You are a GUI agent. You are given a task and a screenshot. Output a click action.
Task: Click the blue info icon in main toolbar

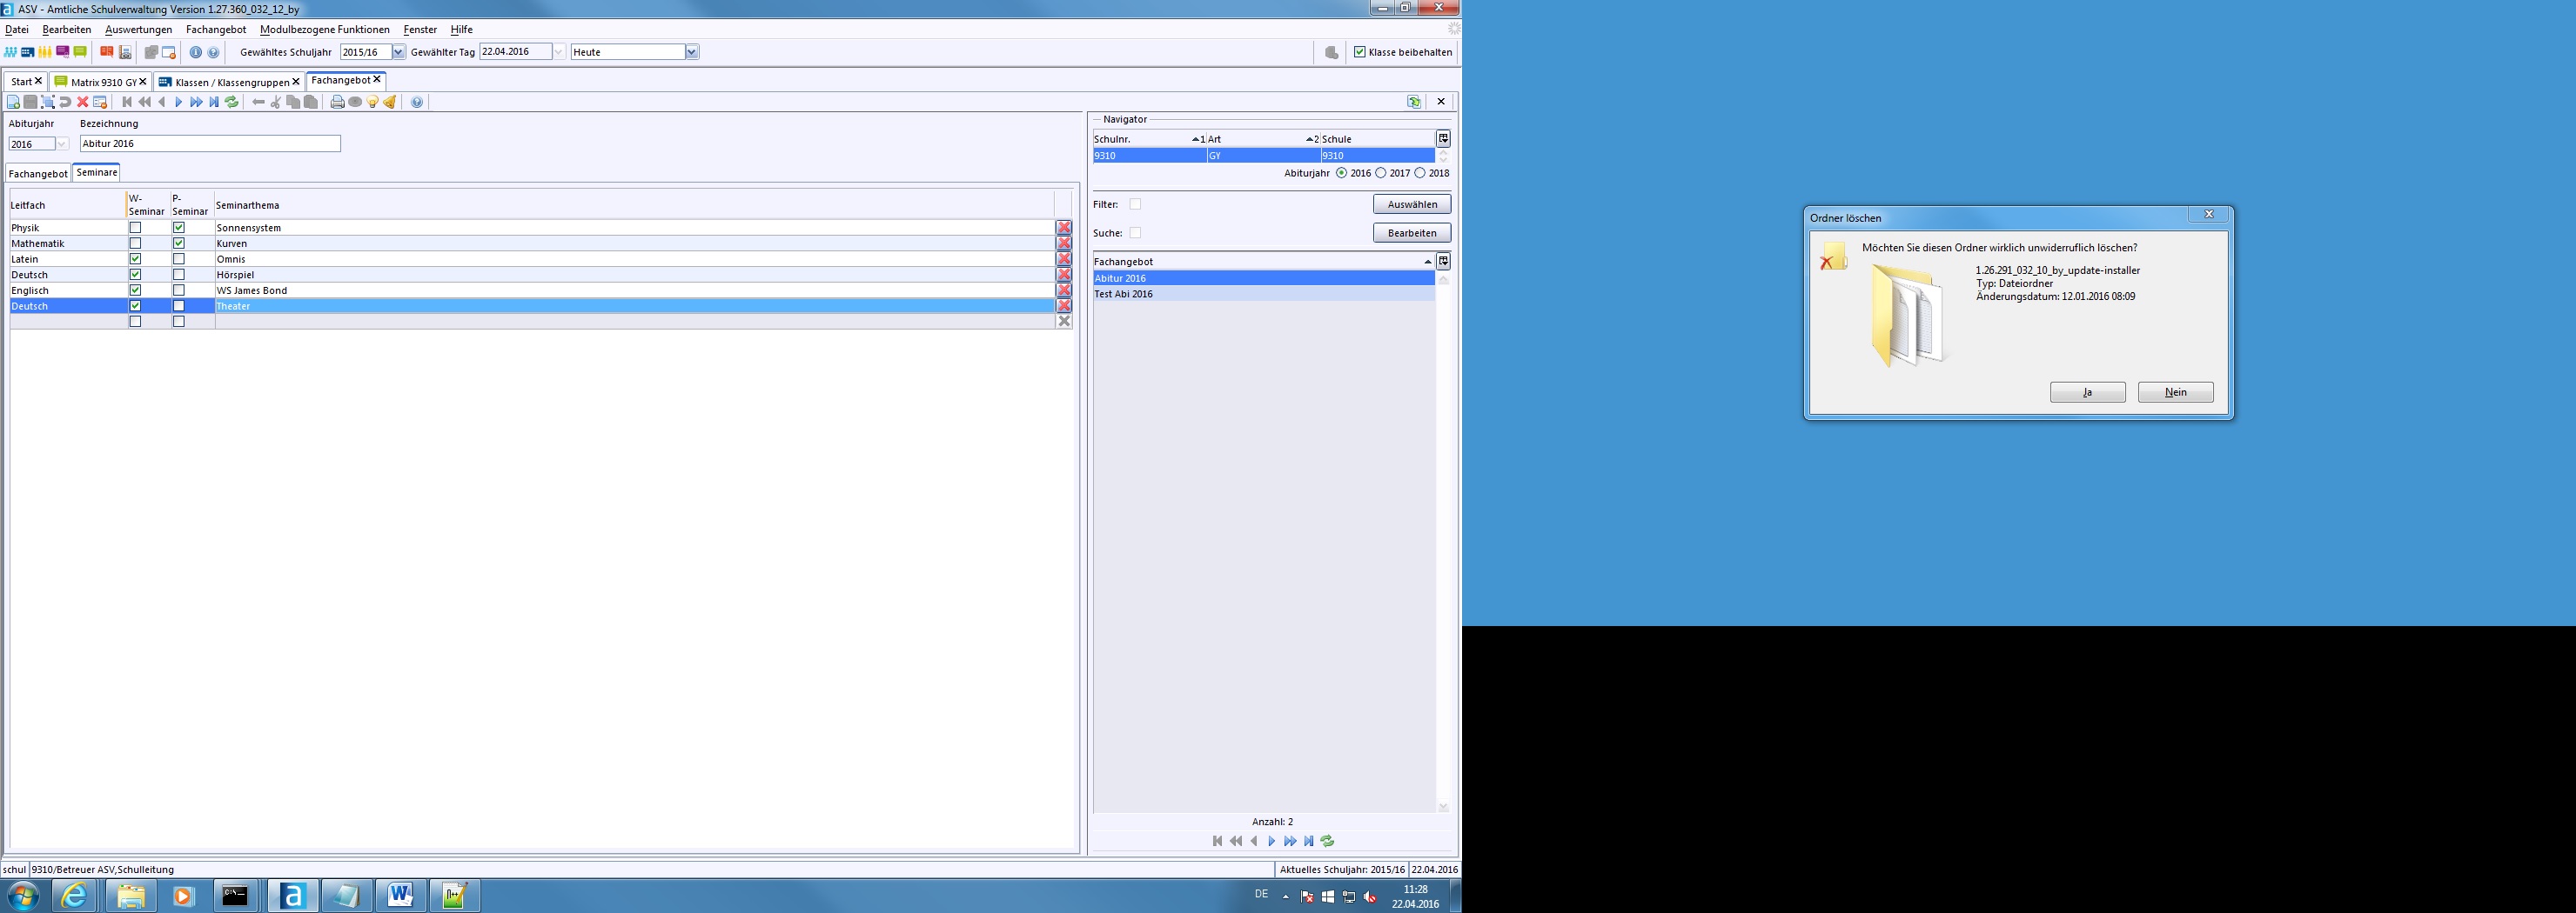pyautogui.click(x=196, y=52)
